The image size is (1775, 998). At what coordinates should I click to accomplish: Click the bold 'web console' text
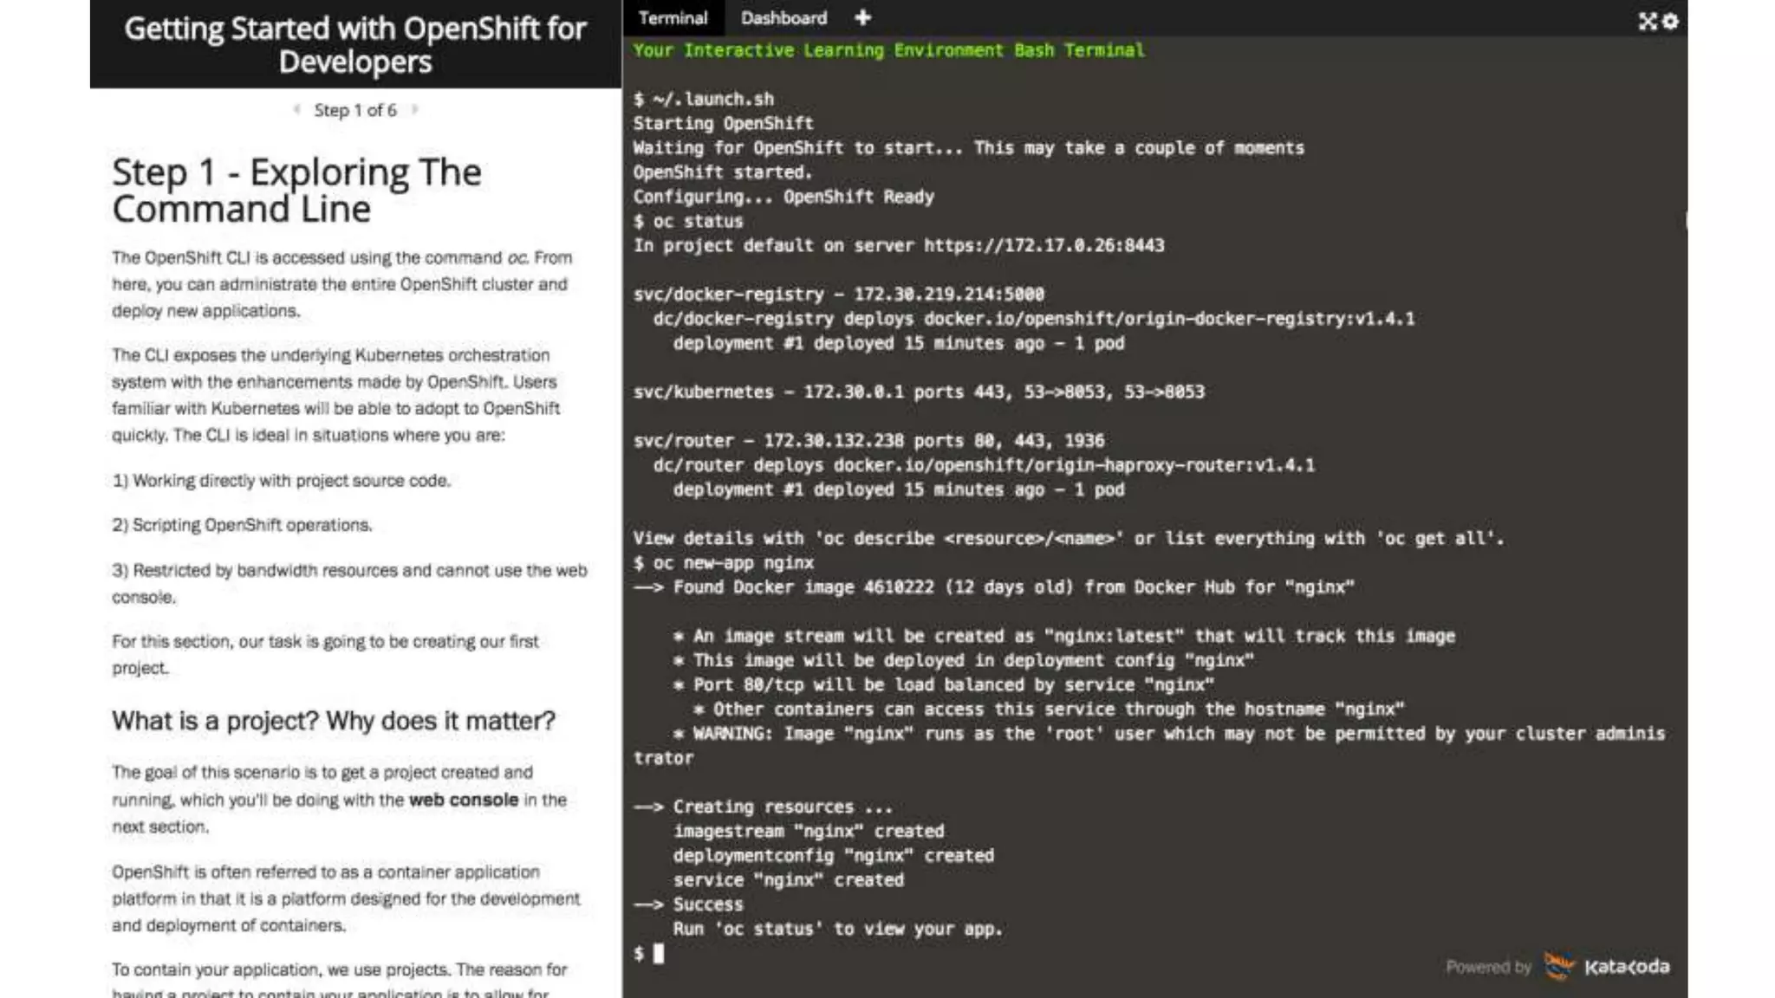click(463, 800)
